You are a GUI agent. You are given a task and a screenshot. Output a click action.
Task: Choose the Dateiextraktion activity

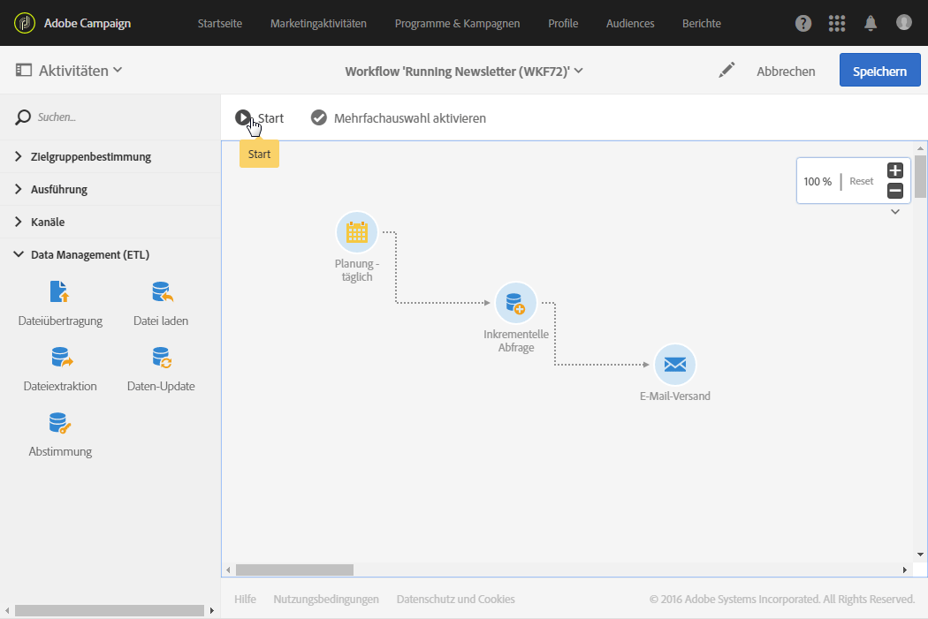point(59,357)
